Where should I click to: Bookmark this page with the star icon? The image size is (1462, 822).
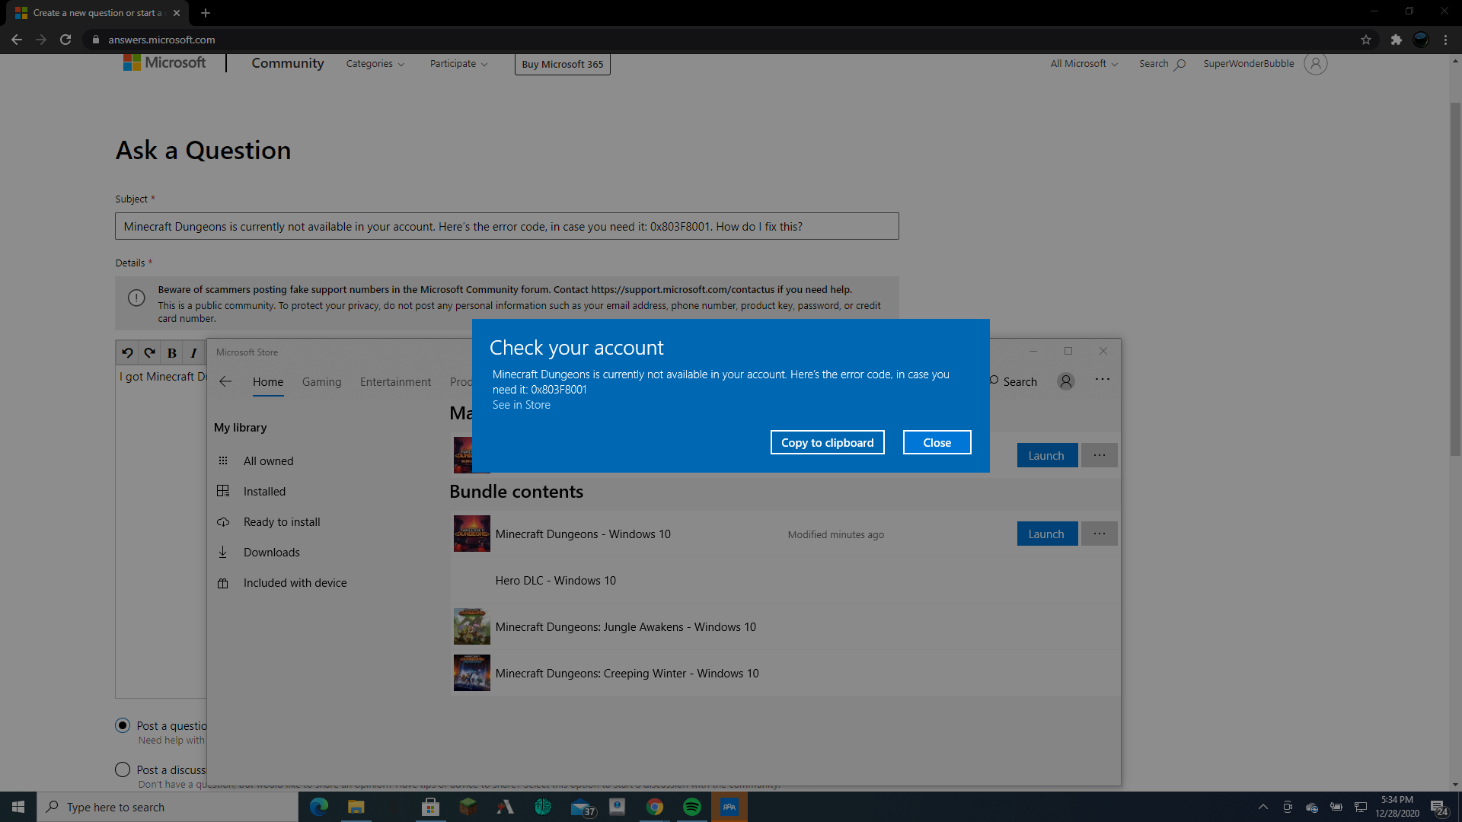click(1366, 40)
